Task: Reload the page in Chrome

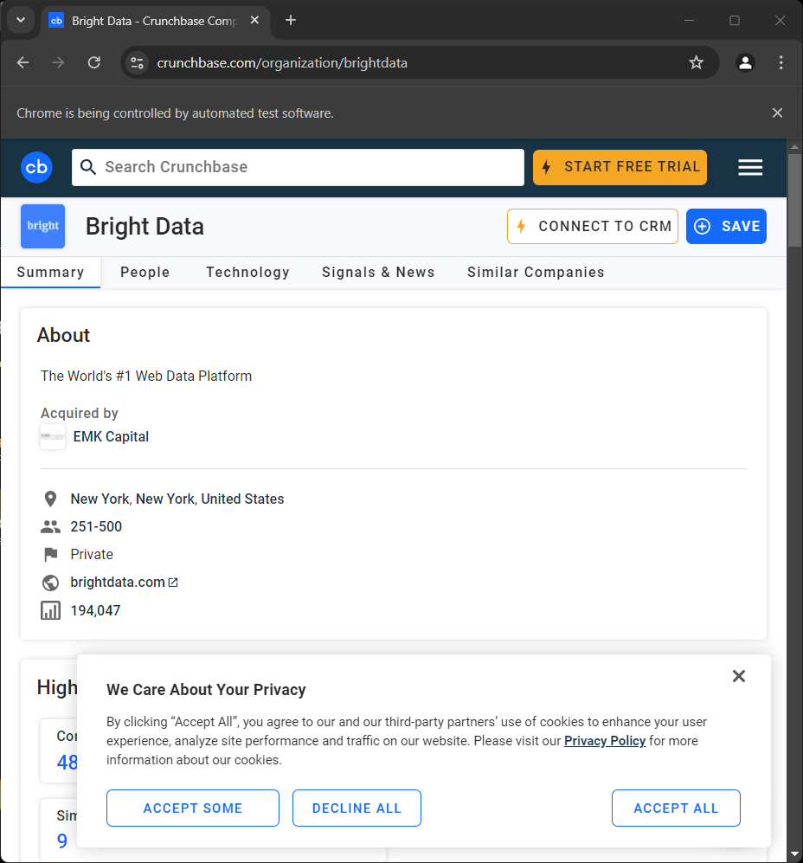Action: (94, 62)
